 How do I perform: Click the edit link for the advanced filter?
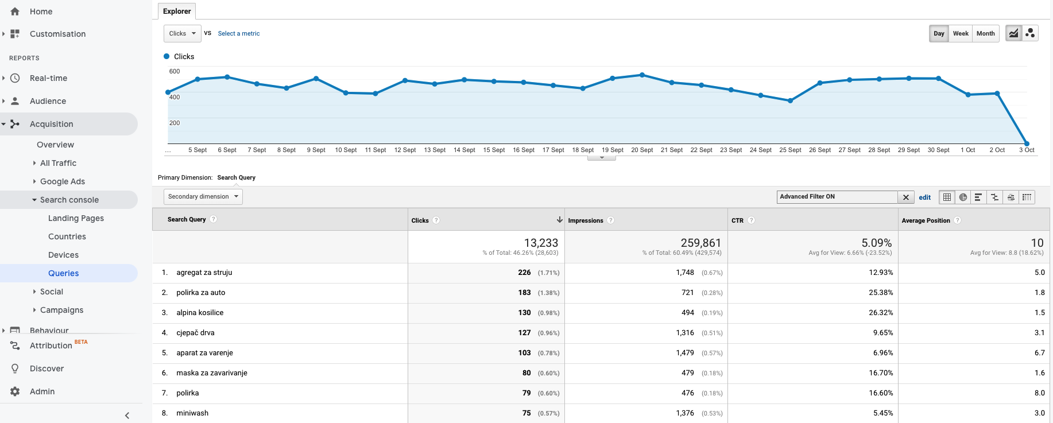tap(925, 197)
